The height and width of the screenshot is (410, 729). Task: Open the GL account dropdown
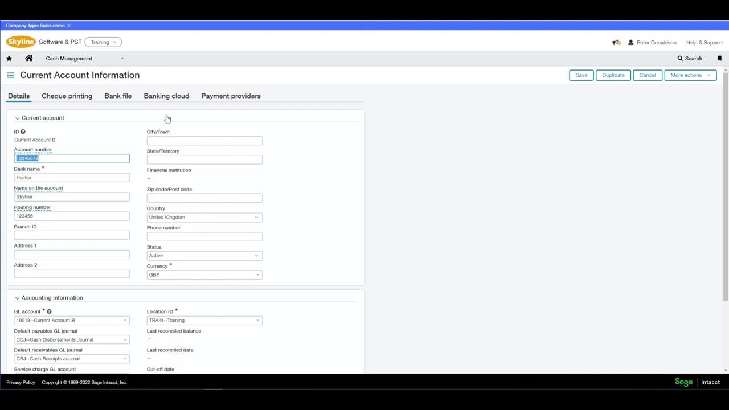pyautogui.click(x=72, y=321)
